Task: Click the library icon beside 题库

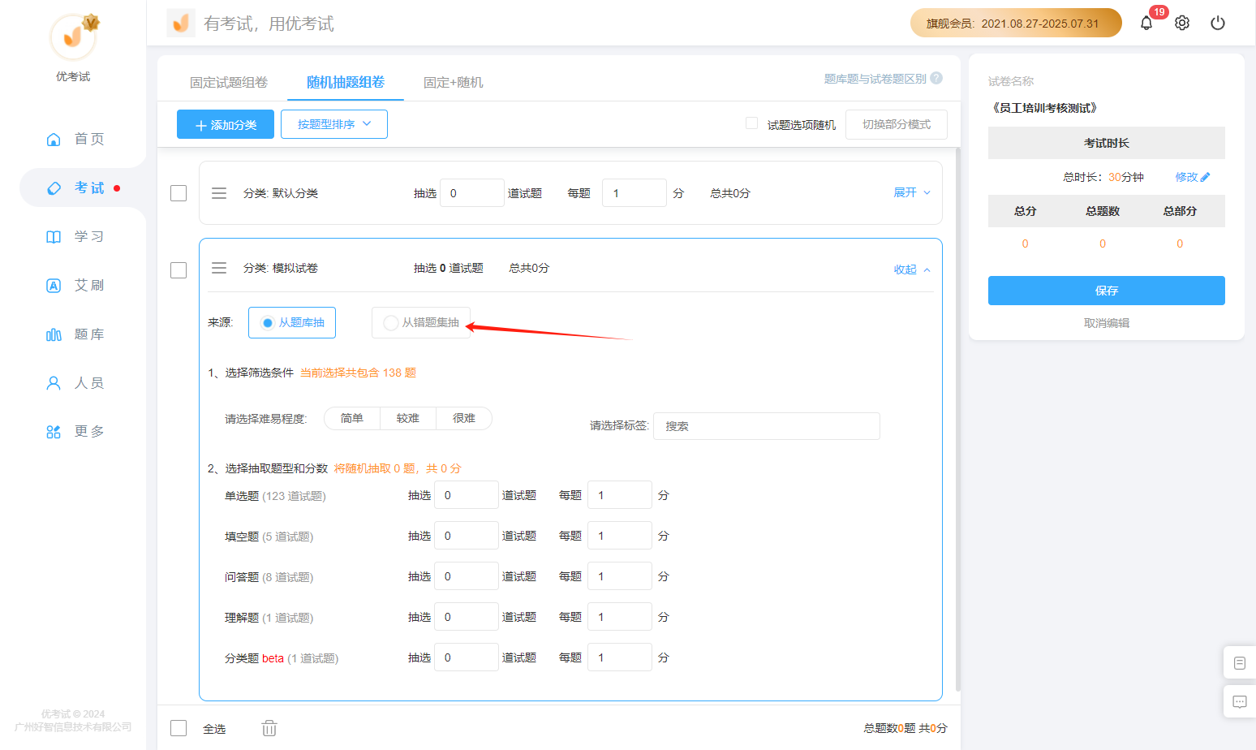Action: click(54, 334)
